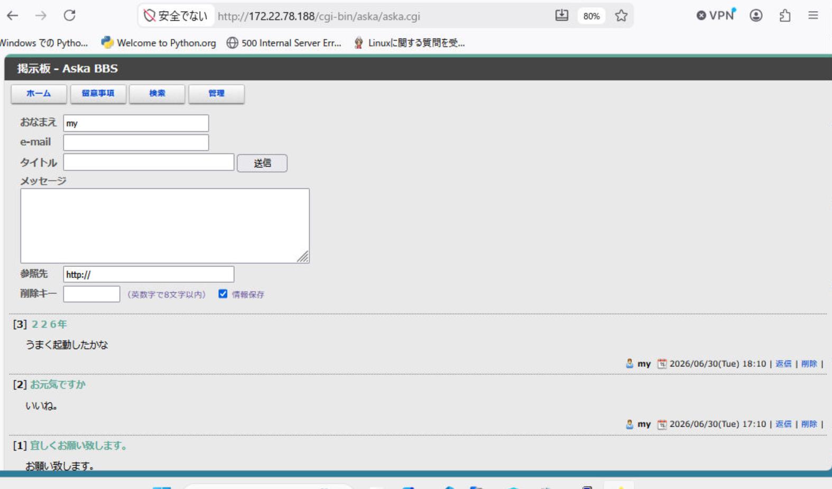Open the 留意事項 menu button
This screenshot has width=832, height=489.
coord(98,94)
